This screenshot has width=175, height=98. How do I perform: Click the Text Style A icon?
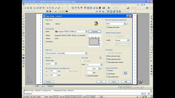click(109, 8)
